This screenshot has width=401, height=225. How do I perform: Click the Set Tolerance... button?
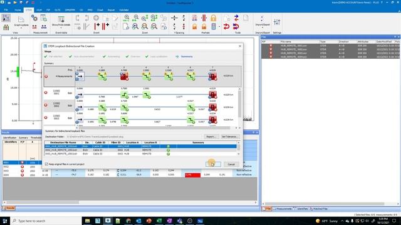point(230,137)
